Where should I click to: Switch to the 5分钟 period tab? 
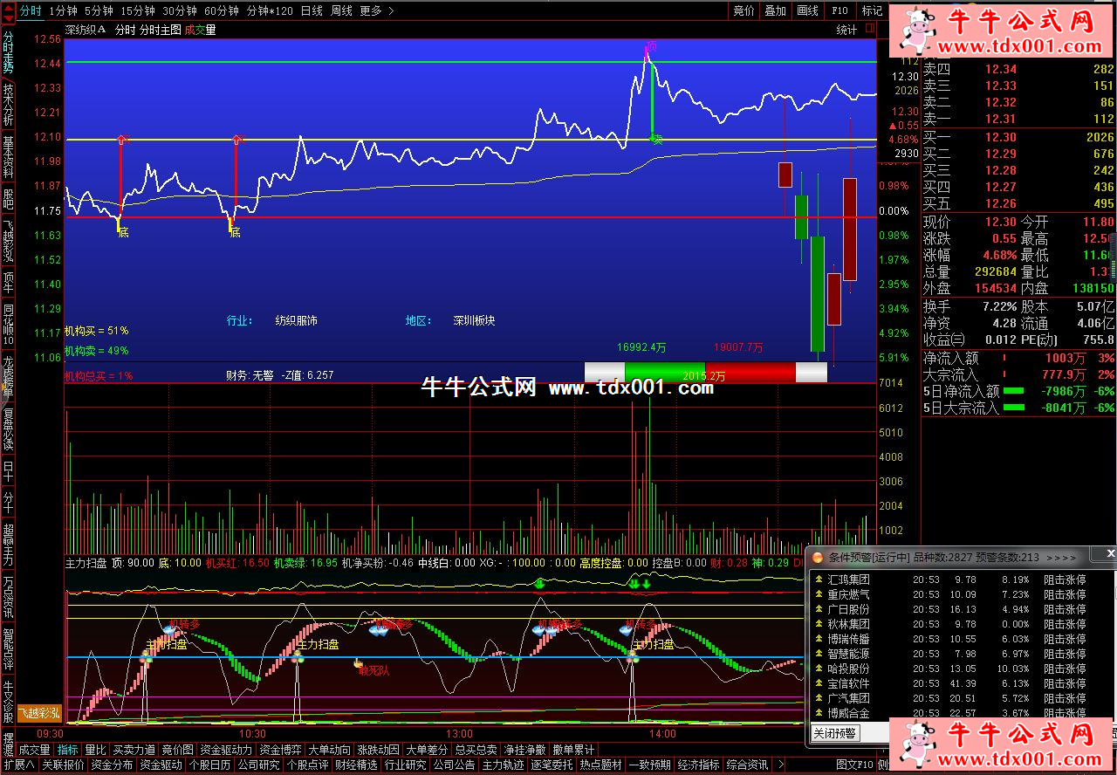pos(99,10)
